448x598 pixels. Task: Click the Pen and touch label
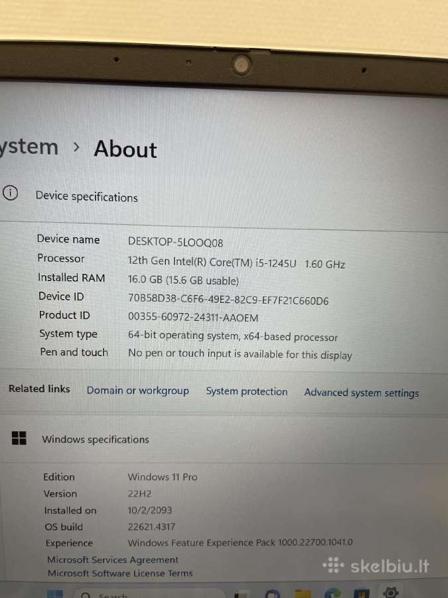point(74,351)
